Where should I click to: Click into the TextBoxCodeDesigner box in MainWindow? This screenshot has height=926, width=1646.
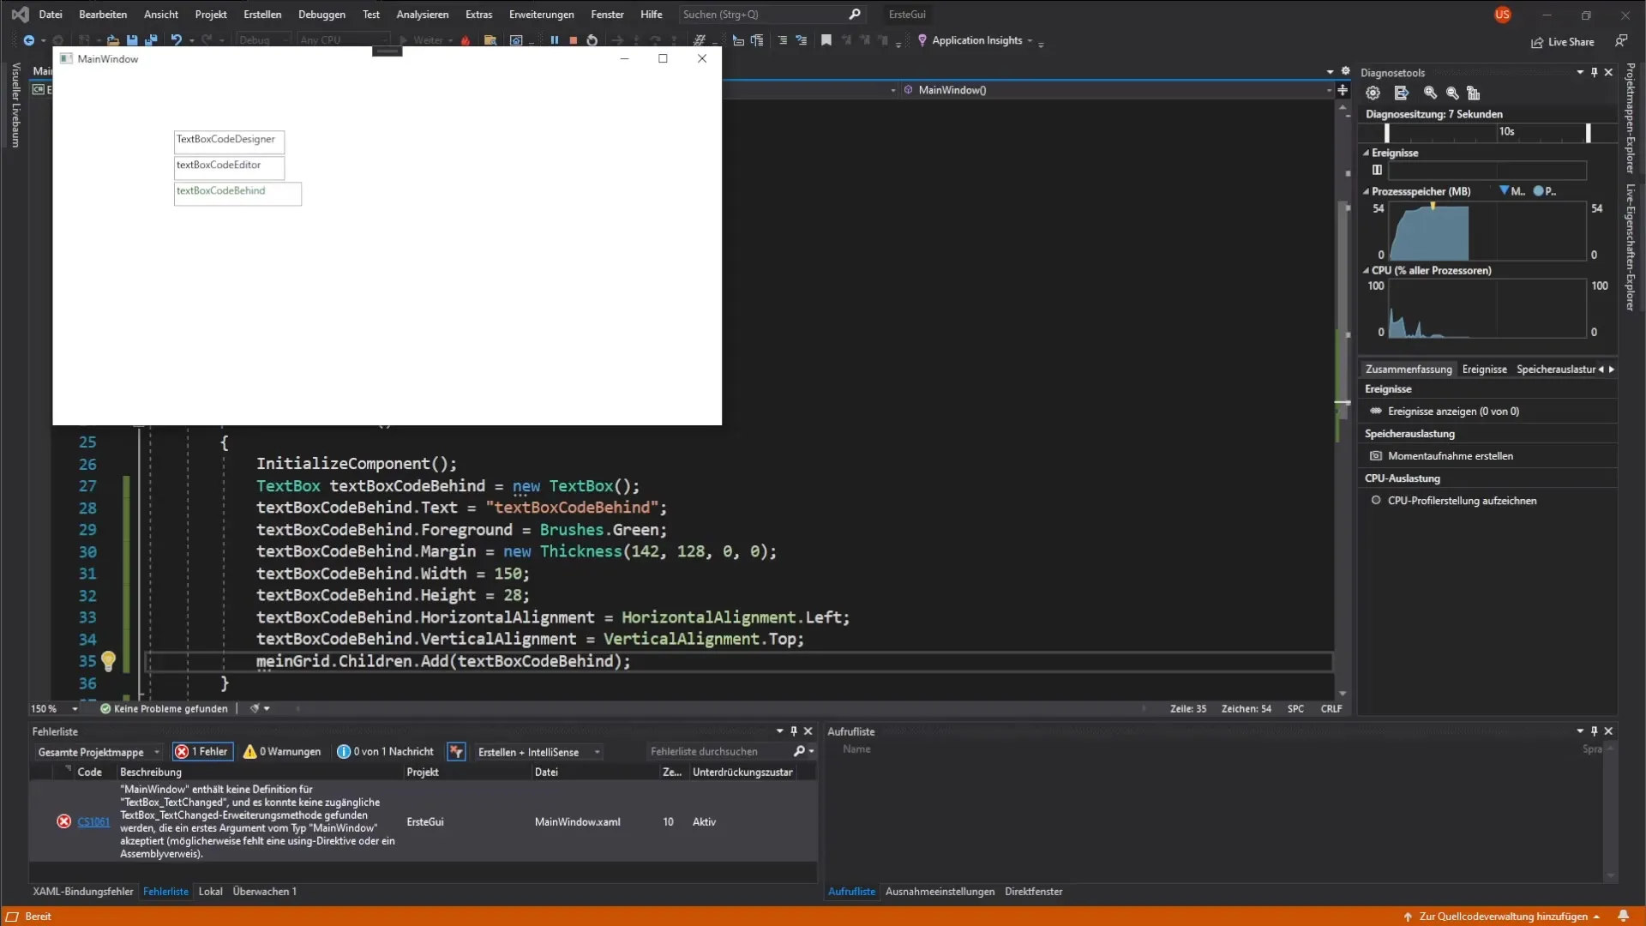[229, 141]
